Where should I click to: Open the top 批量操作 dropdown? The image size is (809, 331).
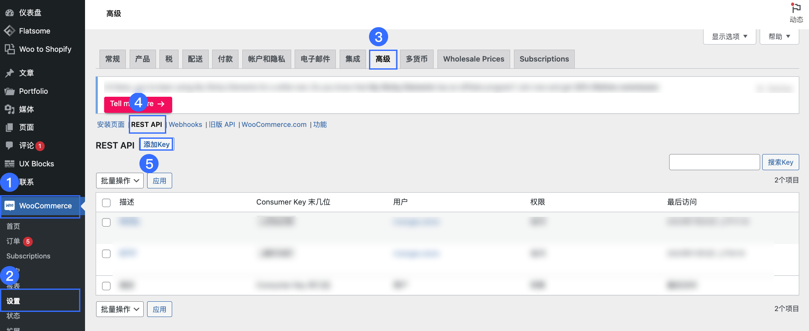coord(120,181)
